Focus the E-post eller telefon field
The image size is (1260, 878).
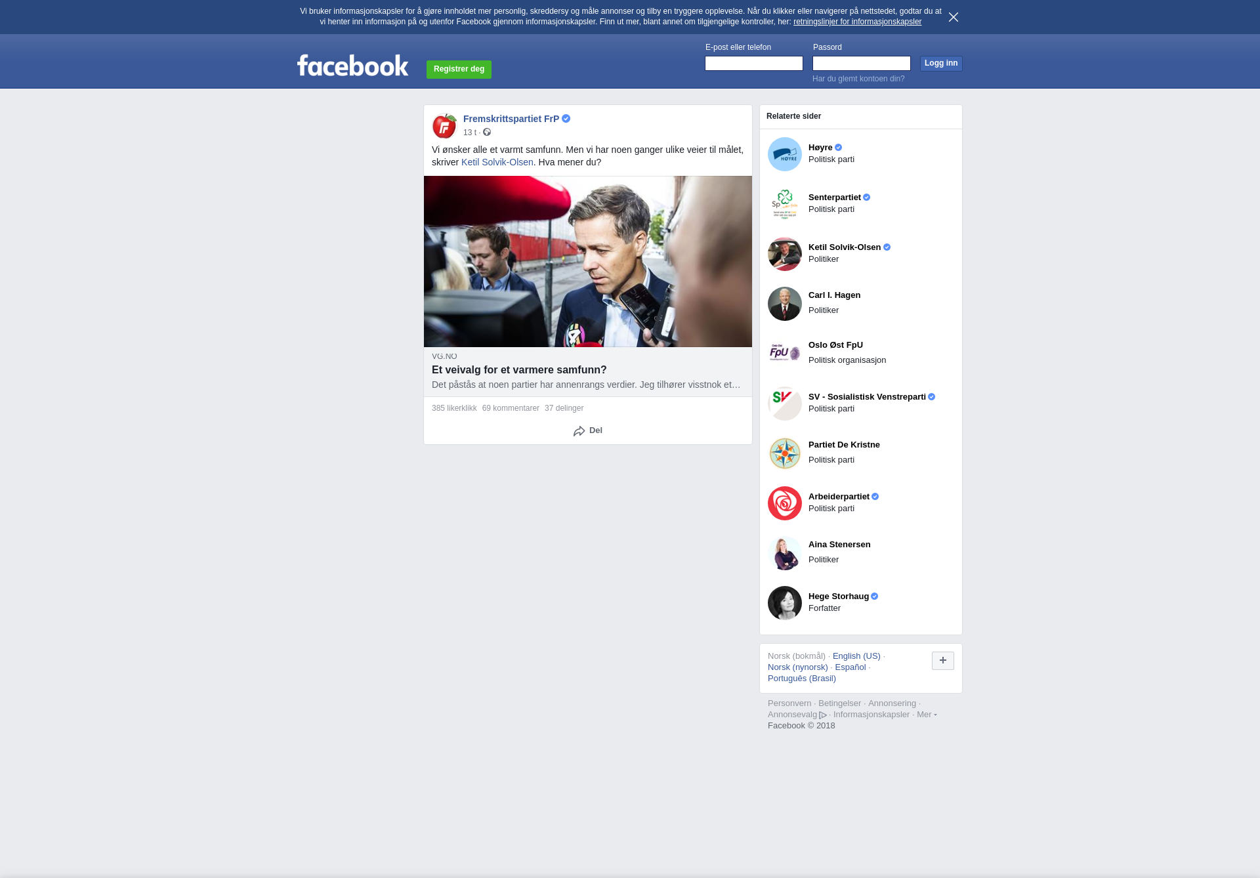pos(754,63)
